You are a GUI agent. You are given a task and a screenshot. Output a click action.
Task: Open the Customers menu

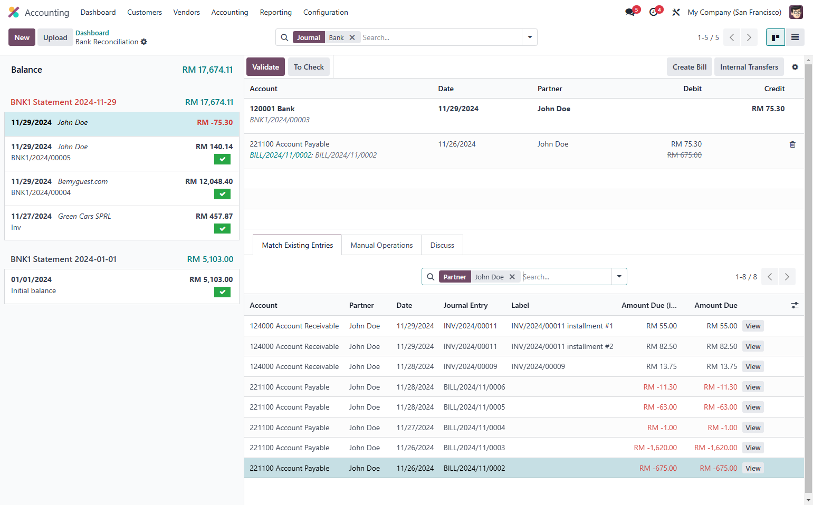(145, 12)
